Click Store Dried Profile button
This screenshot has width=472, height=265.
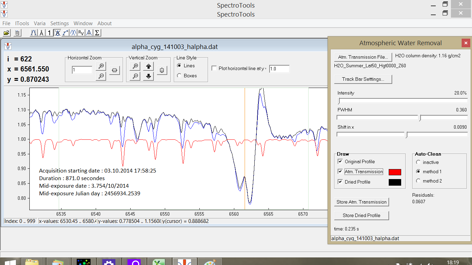click(x=361, y=215)
